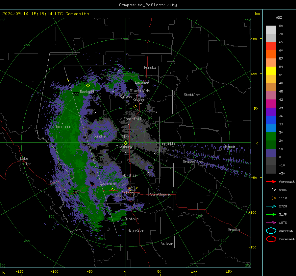
Task: Select the Didsbury label
Action: click(x=124, y=147)
